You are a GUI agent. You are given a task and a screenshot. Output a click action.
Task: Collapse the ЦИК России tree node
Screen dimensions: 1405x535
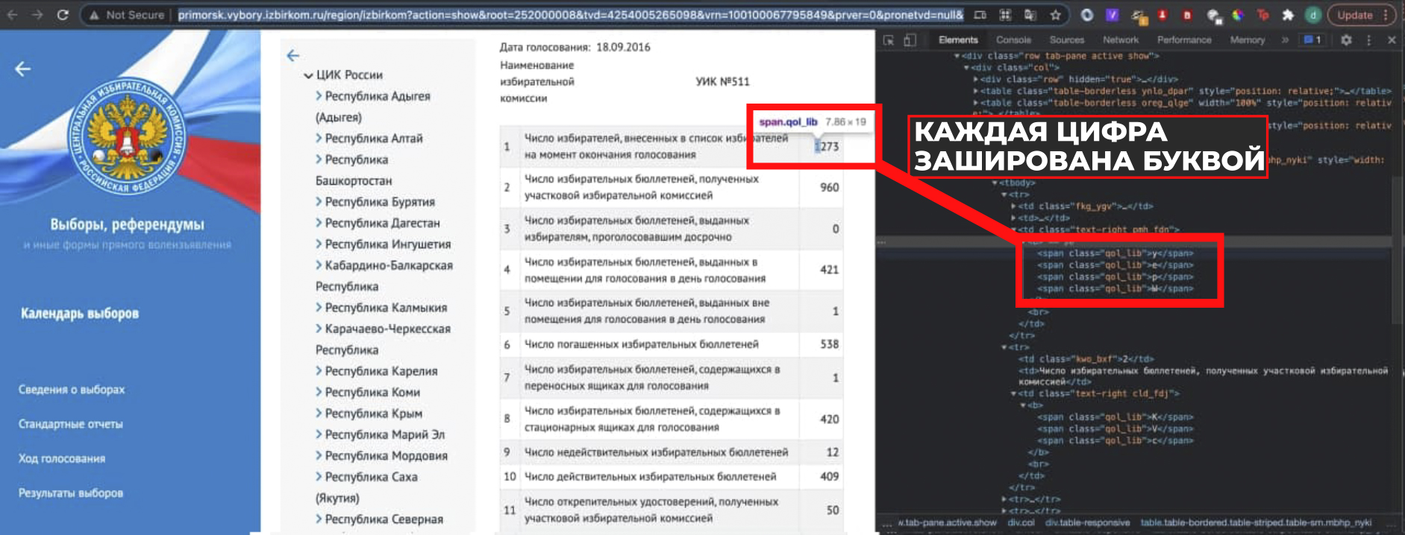[x=308, y=75]
